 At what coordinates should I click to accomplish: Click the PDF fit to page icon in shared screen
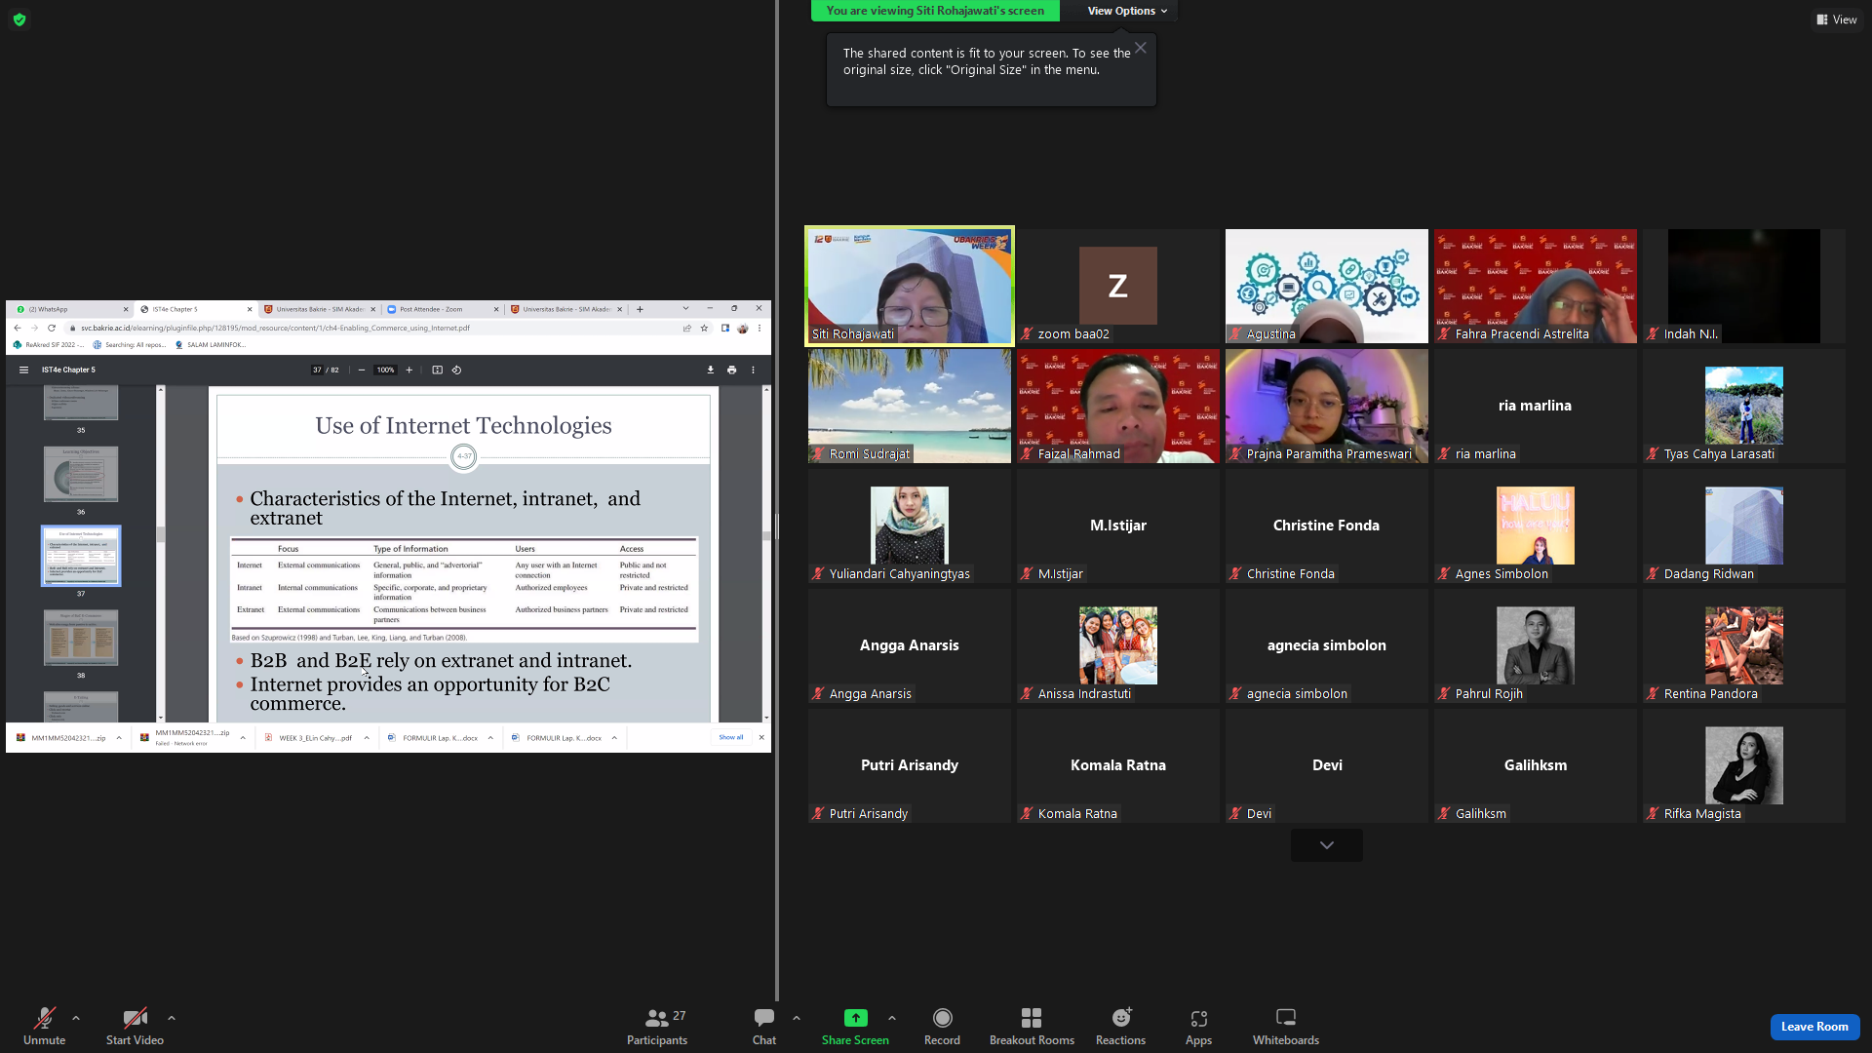438,370
